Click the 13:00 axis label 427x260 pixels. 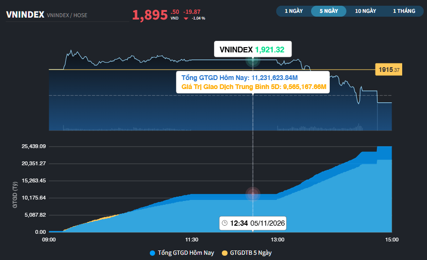pos(278,240)
